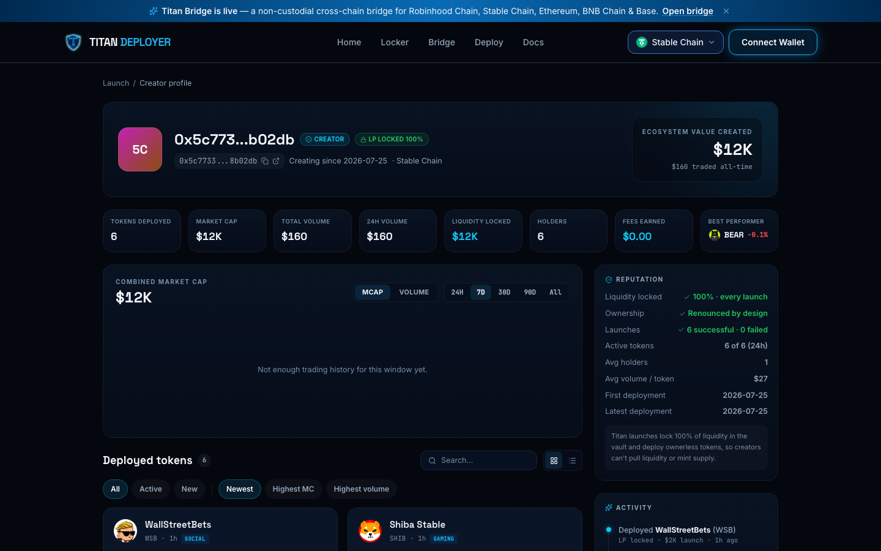Click the CREATOR badge

click(x=325, y=140)
